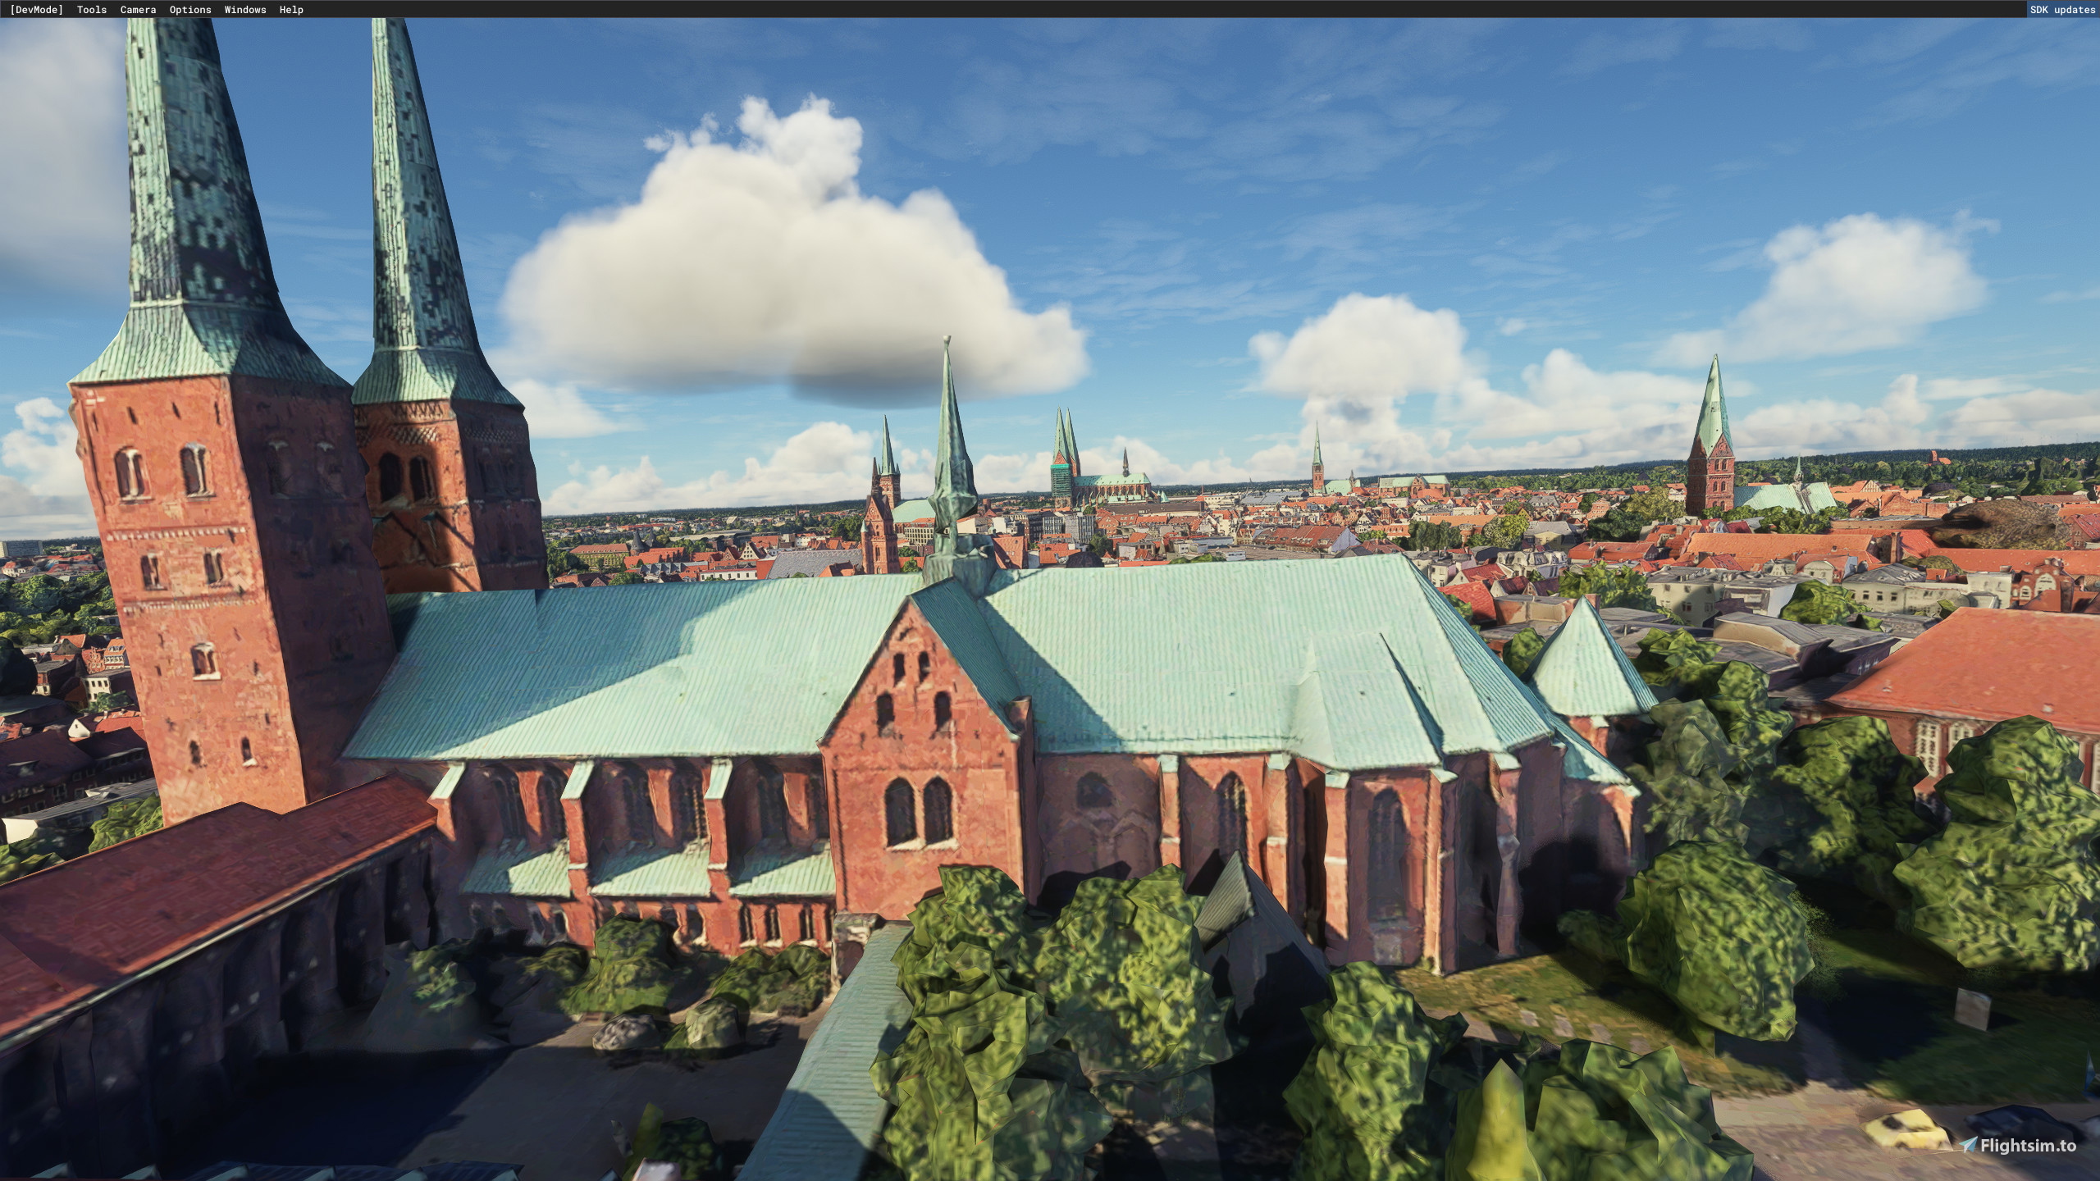
Task: Open the Help menu
Action: pyautogui.click(x=291, y=10)
